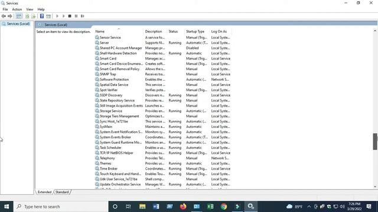
Task: Open the File menu
Action: point(5,9)
